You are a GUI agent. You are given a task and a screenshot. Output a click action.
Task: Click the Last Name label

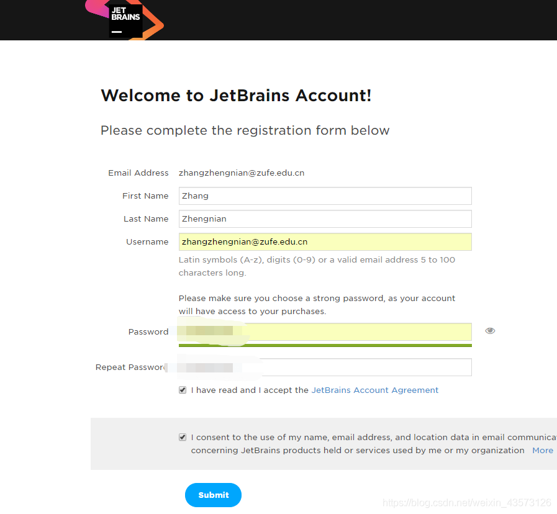[x=146, y=219]
